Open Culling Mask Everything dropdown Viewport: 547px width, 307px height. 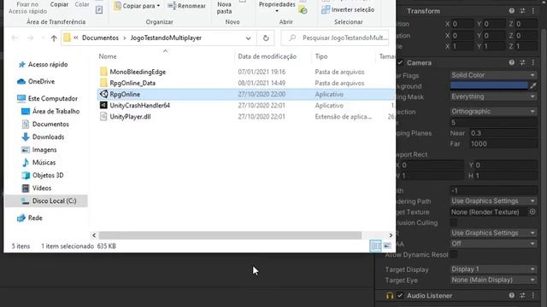tap(493, 96)
